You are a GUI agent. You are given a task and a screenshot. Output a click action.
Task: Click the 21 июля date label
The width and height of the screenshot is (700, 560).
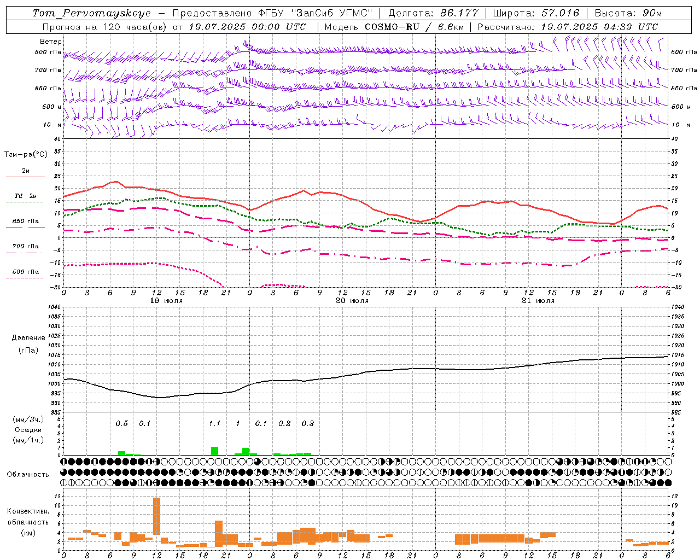coord(538,301)
